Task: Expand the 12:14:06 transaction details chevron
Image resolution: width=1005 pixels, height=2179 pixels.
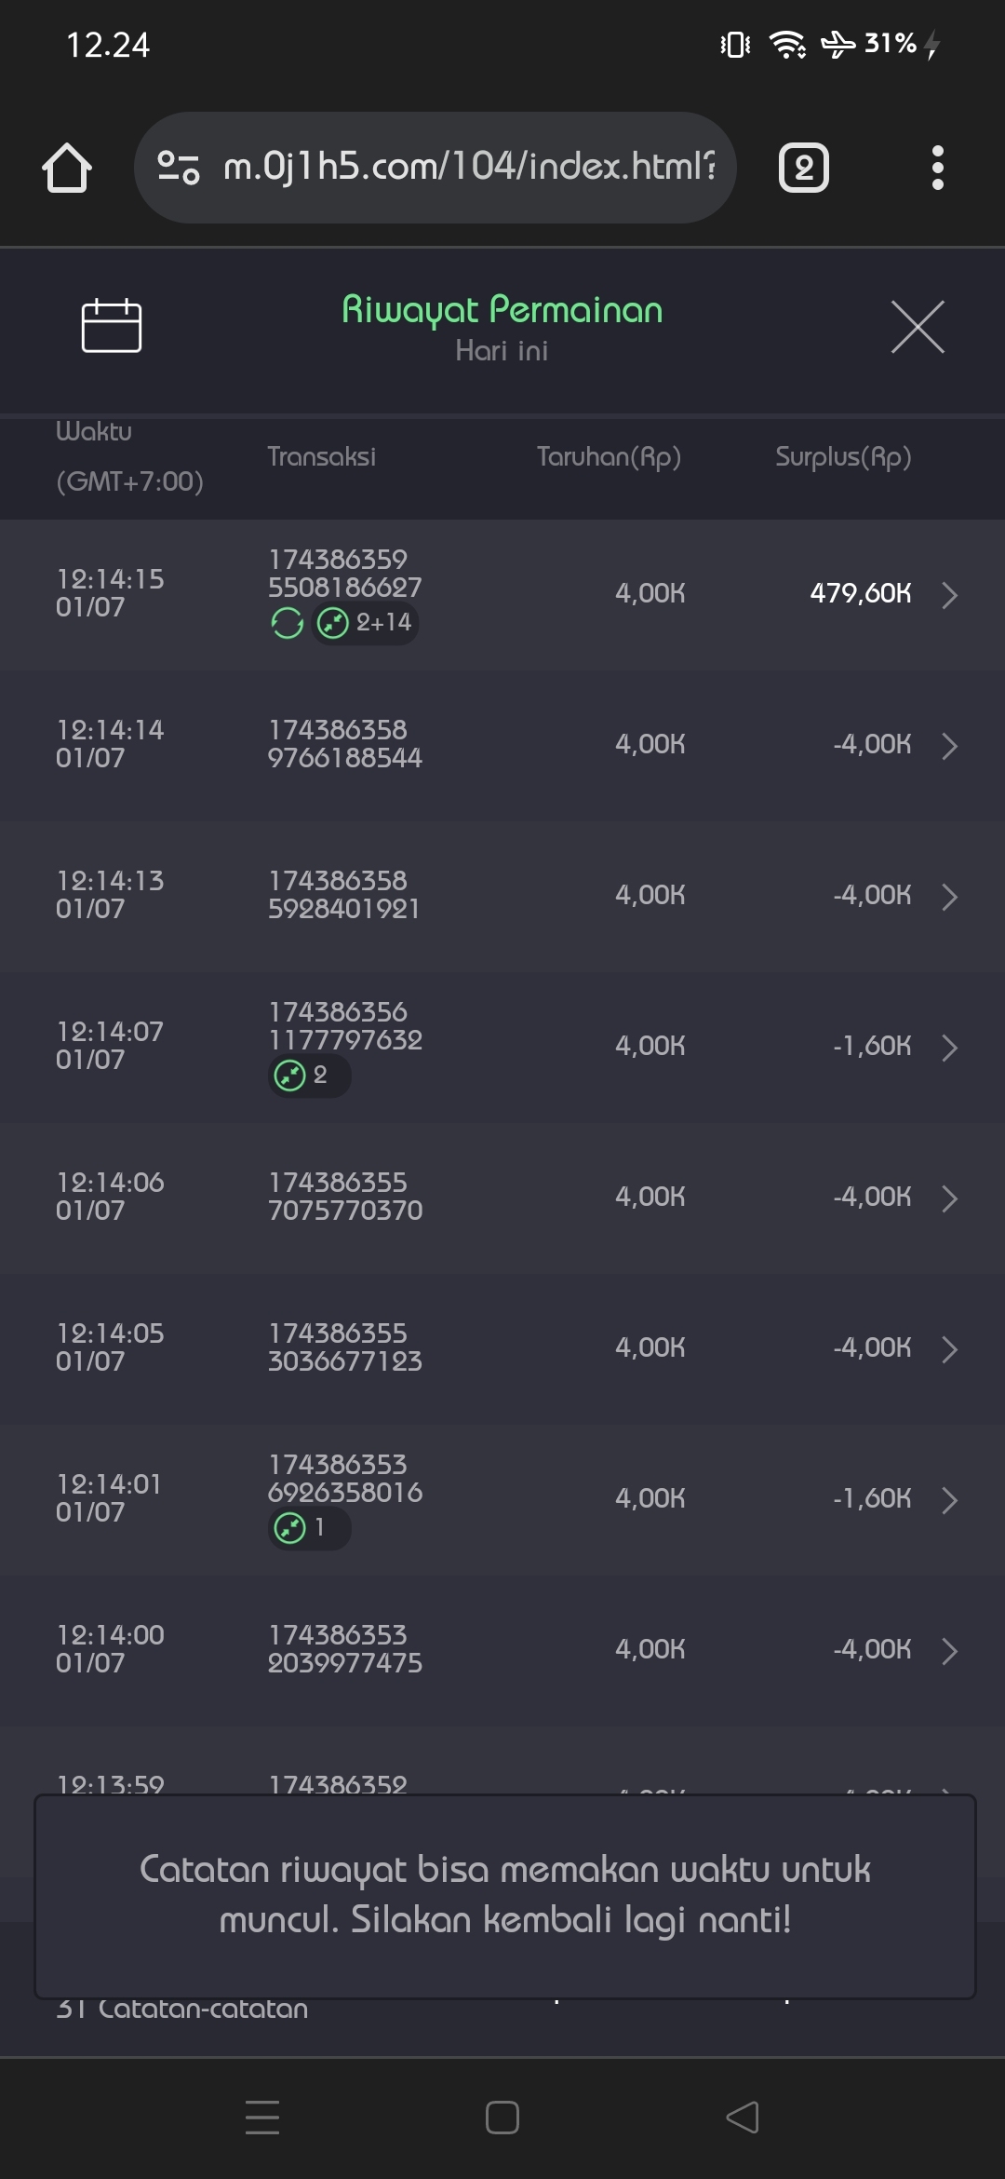Action: 949,1198
